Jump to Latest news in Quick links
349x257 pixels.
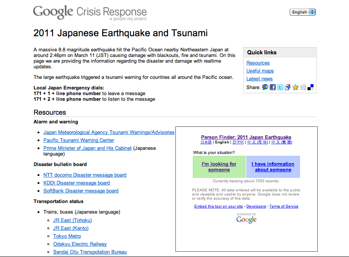(259, 79)
